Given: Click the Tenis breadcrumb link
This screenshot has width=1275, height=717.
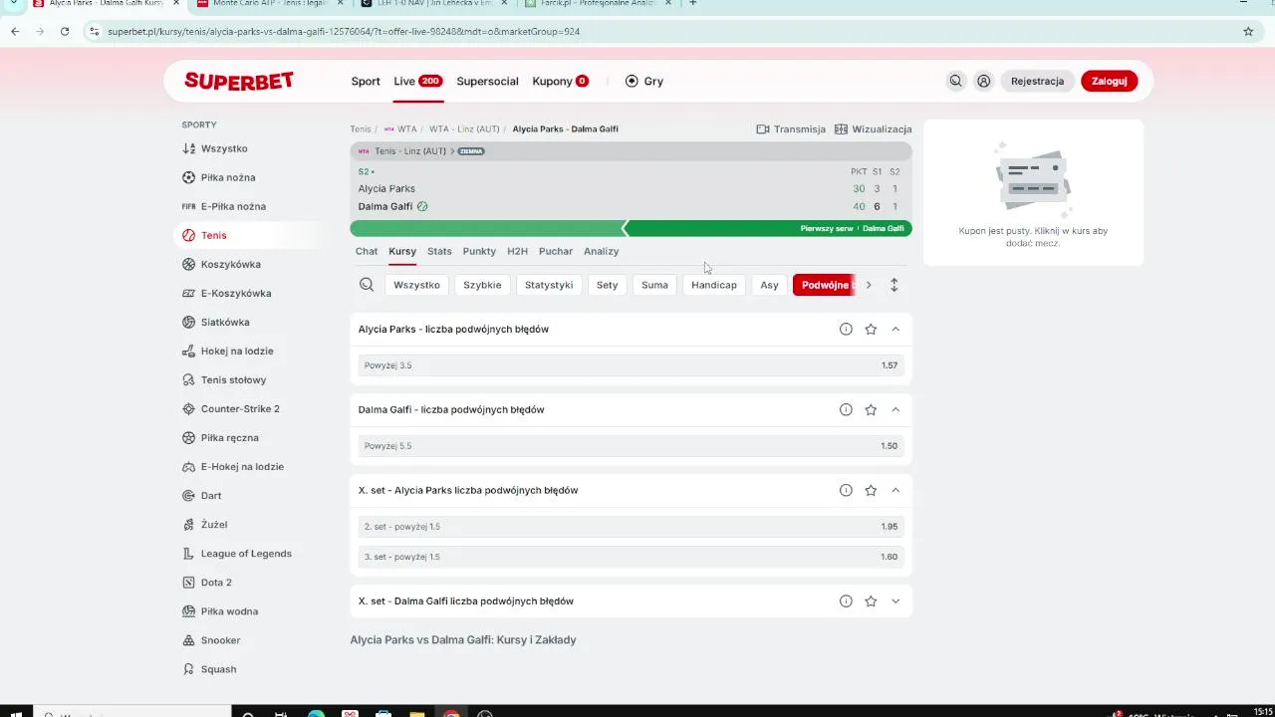Looking at the screenshot, I should tap(360, 129).
